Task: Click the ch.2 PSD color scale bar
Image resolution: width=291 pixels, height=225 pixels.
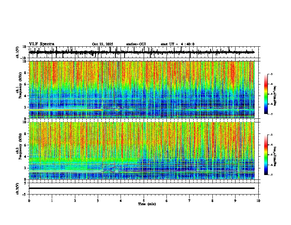Action: (x=266, y=155)
